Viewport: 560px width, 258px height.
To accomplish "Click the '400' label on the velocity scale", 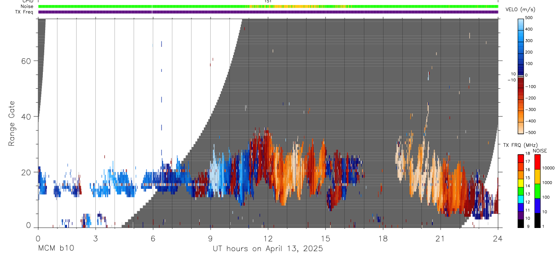I will pyautogui.click(x=529, y=29).
